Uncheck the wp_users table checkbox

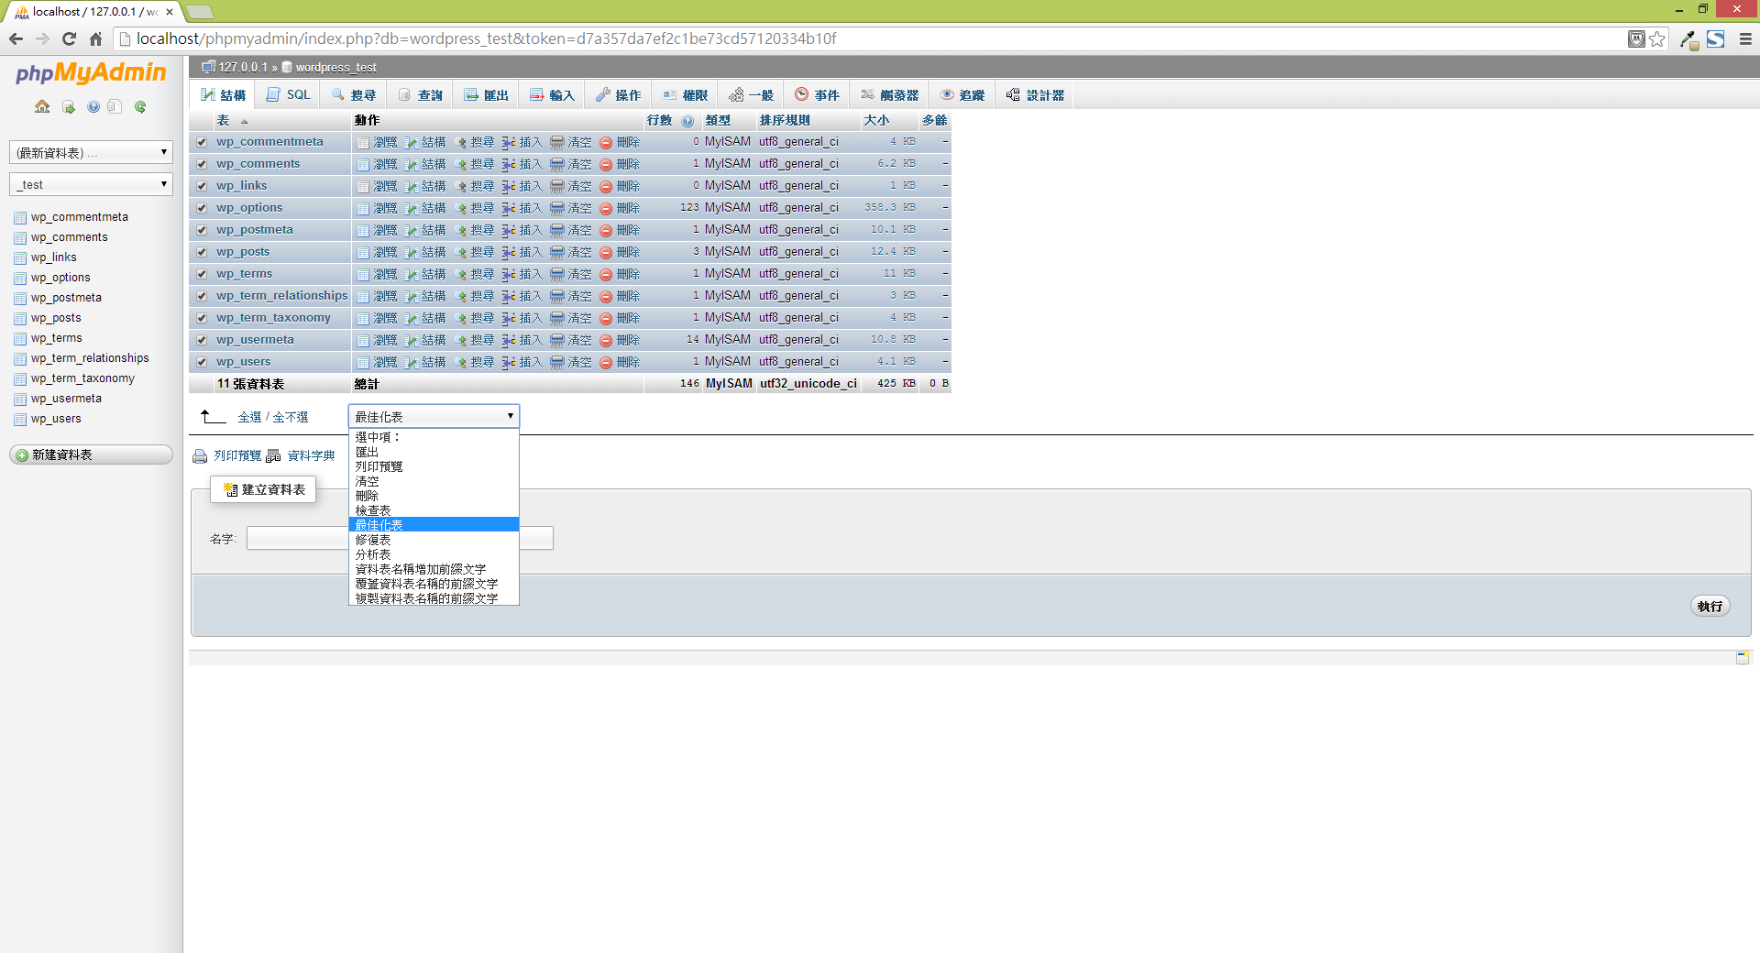(x=202, y=363)
